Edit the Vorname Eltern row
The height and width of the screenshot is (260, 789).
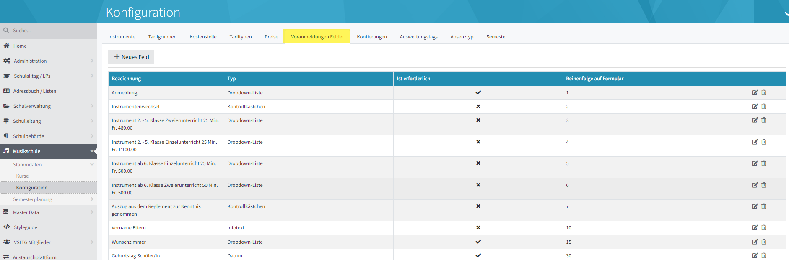(x=755, y=228)
